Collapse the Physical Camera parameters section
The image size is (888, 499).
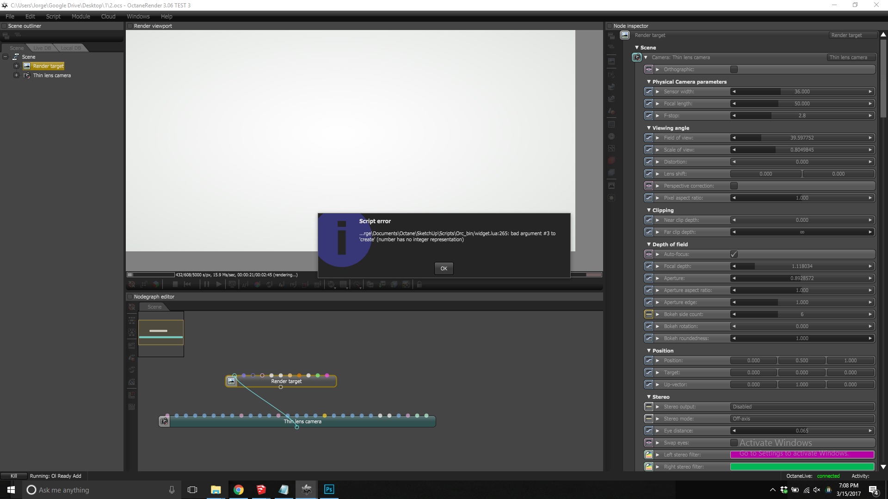click(x=648, y=82)
